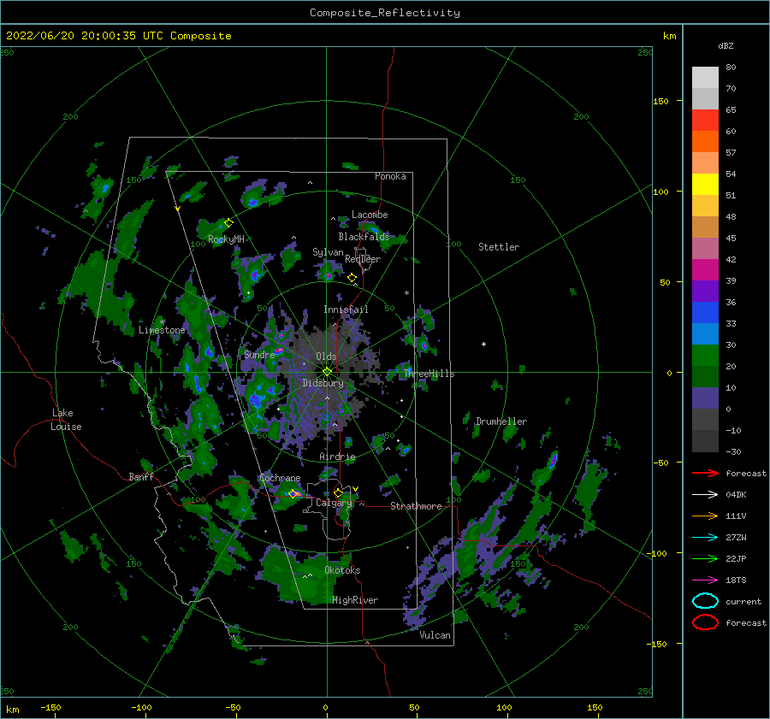Select the bright green 20-30 dBZ swatch
The height and width of the screenshot is (719, 770).
(x=705, y=356)
